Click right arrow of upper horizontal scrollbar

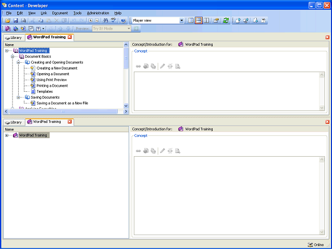tap(126, 111)
